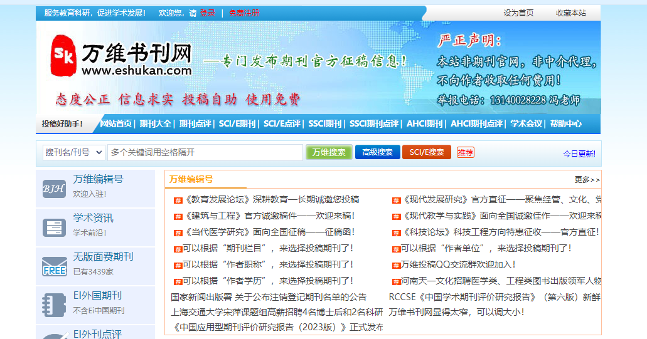Image resolution: width=647 pixels, height=339 pixels.
Task: Open 可以根据“作者学历” link
Action: coord(268,281)
